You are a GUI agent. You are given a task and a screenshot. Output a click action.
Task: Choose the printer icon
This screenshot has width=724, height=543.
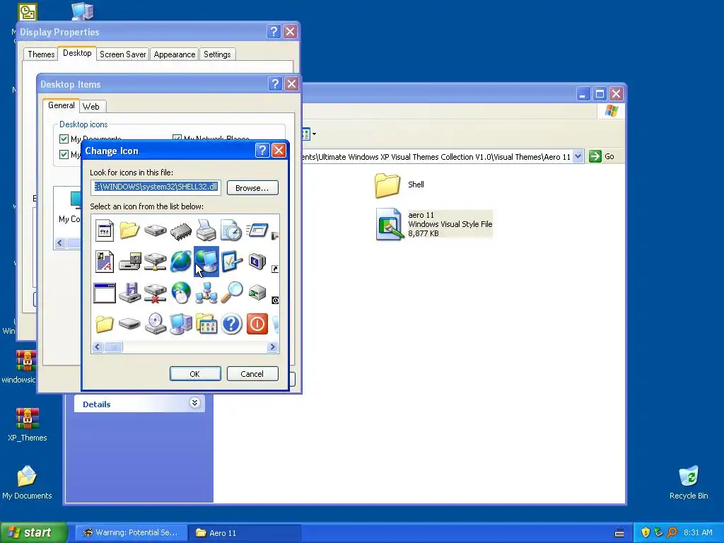pyautogui.click(x=206, y=230)
